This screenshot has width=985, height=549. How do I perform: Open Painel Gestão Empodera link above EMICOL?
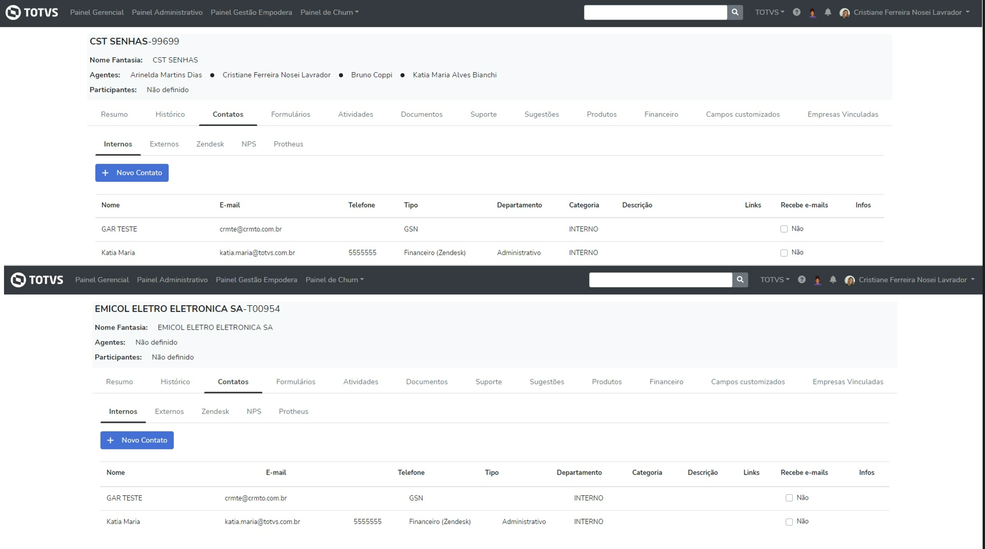click(257, 280)
